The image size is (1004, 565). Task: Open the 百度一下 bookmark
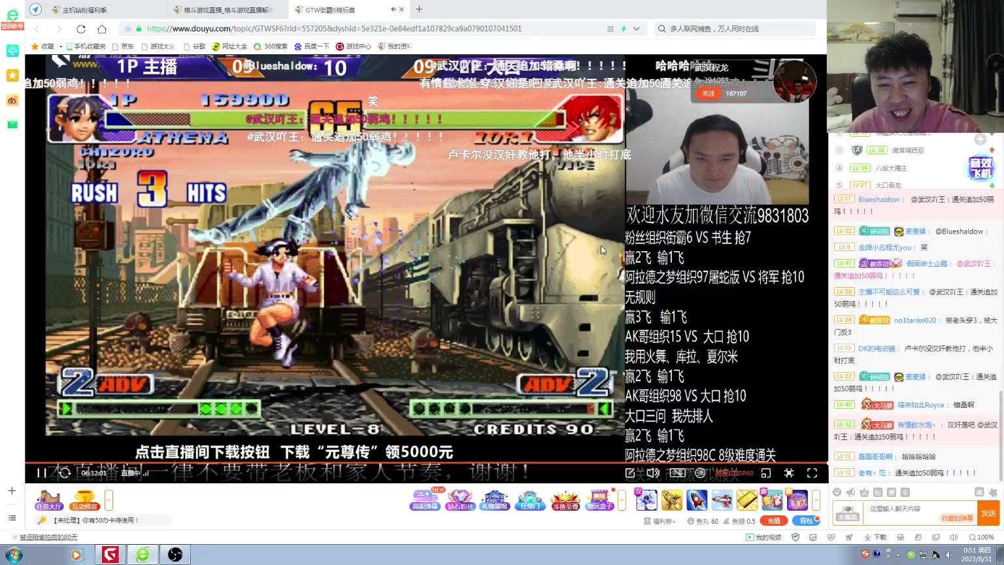coord(312,46)
